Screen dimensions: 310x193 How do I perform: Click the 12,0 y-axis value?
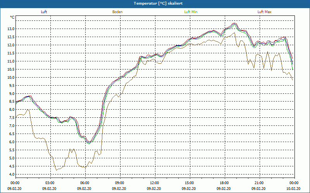pos(11,45)
